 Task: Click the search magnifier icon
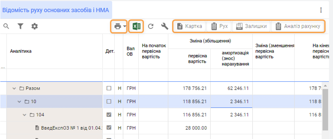tap(6, 26)
